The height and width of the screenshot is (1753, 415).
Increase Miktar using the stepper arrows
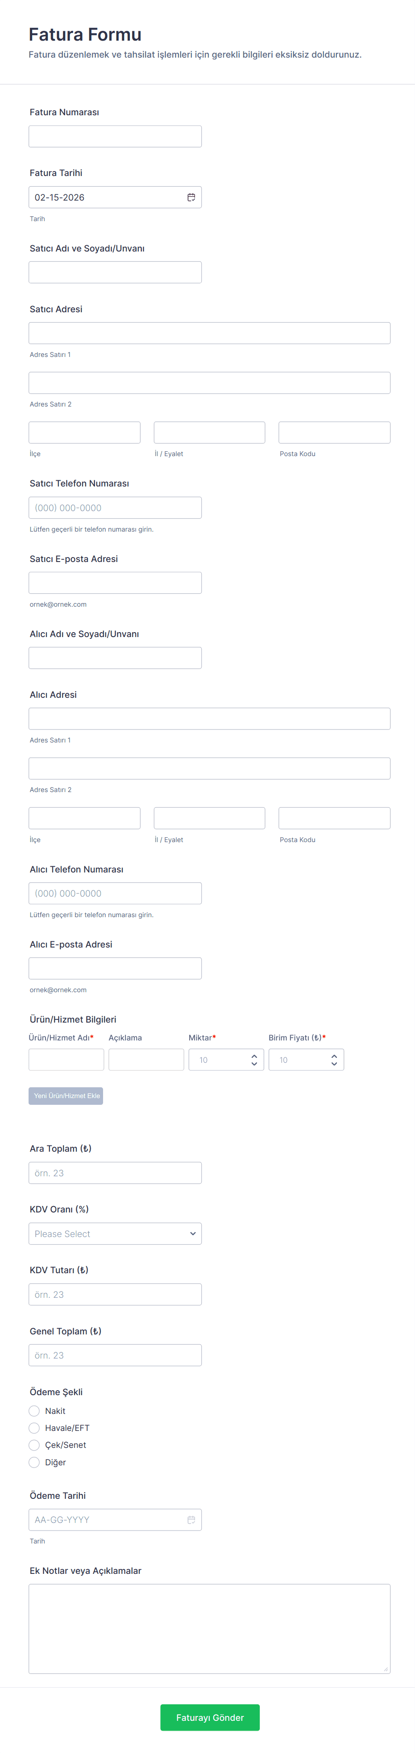(x=254, y=1056)
